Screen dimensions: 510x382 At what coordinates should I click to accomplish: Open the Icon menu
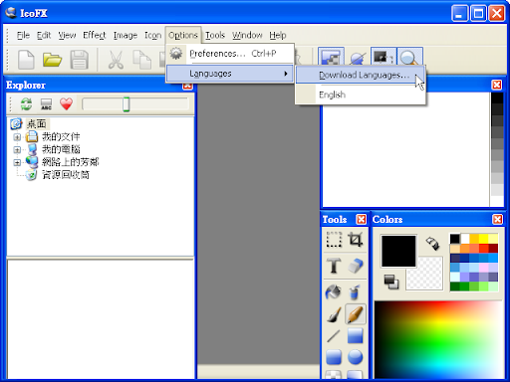152,35
